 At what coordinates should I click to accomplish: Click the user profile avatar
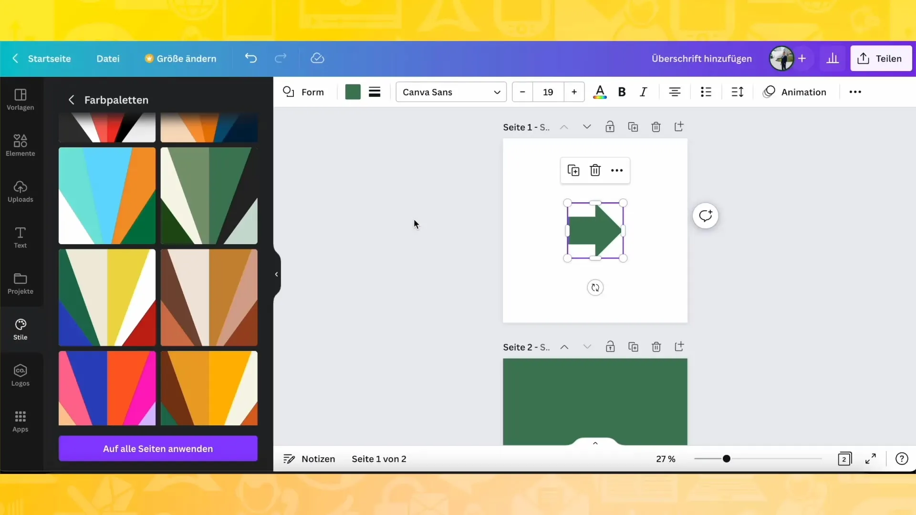coord(781,58)
